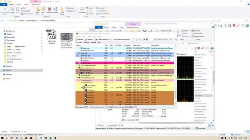Select the ClassicStartMenu.exe process row

pyautogui.click(x=125, y=65)
